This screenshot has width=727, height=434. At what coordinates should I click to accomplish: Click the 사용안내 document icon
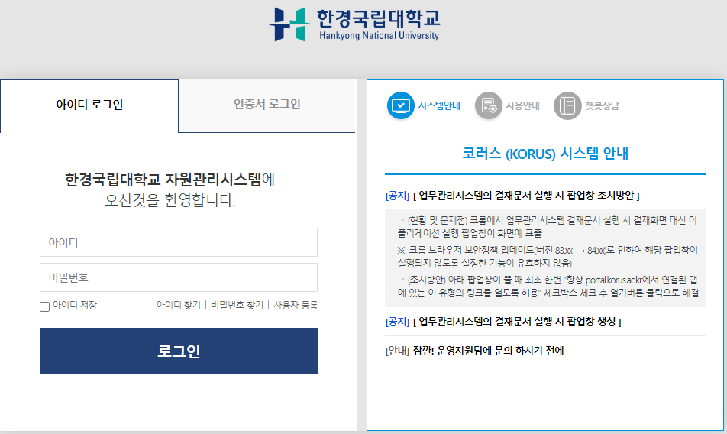click(488, 105)
